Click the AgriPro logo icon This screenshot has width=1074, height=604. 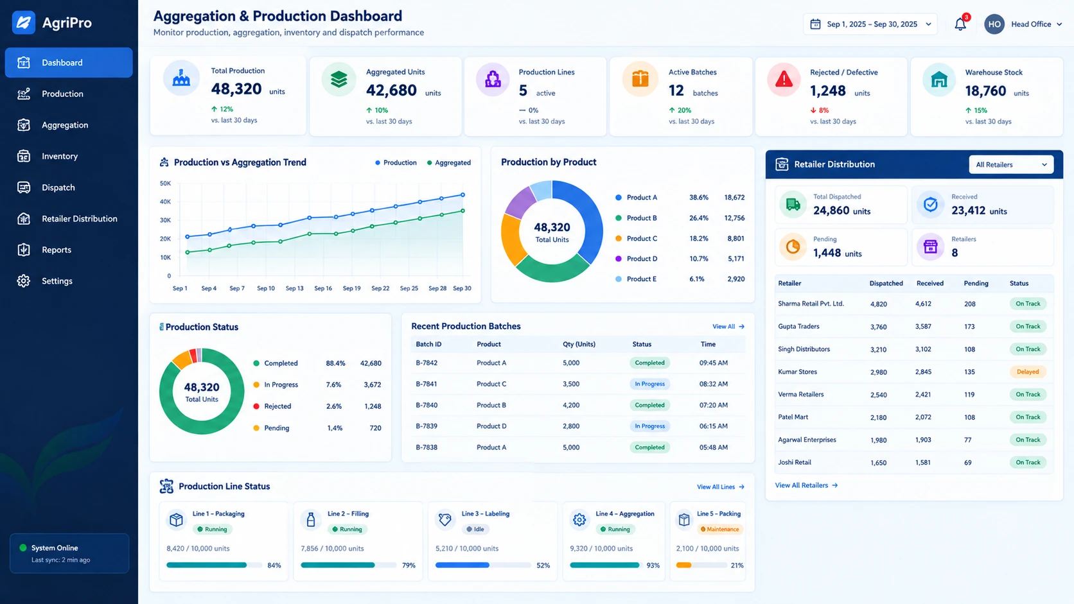click(x=24, y=22)
